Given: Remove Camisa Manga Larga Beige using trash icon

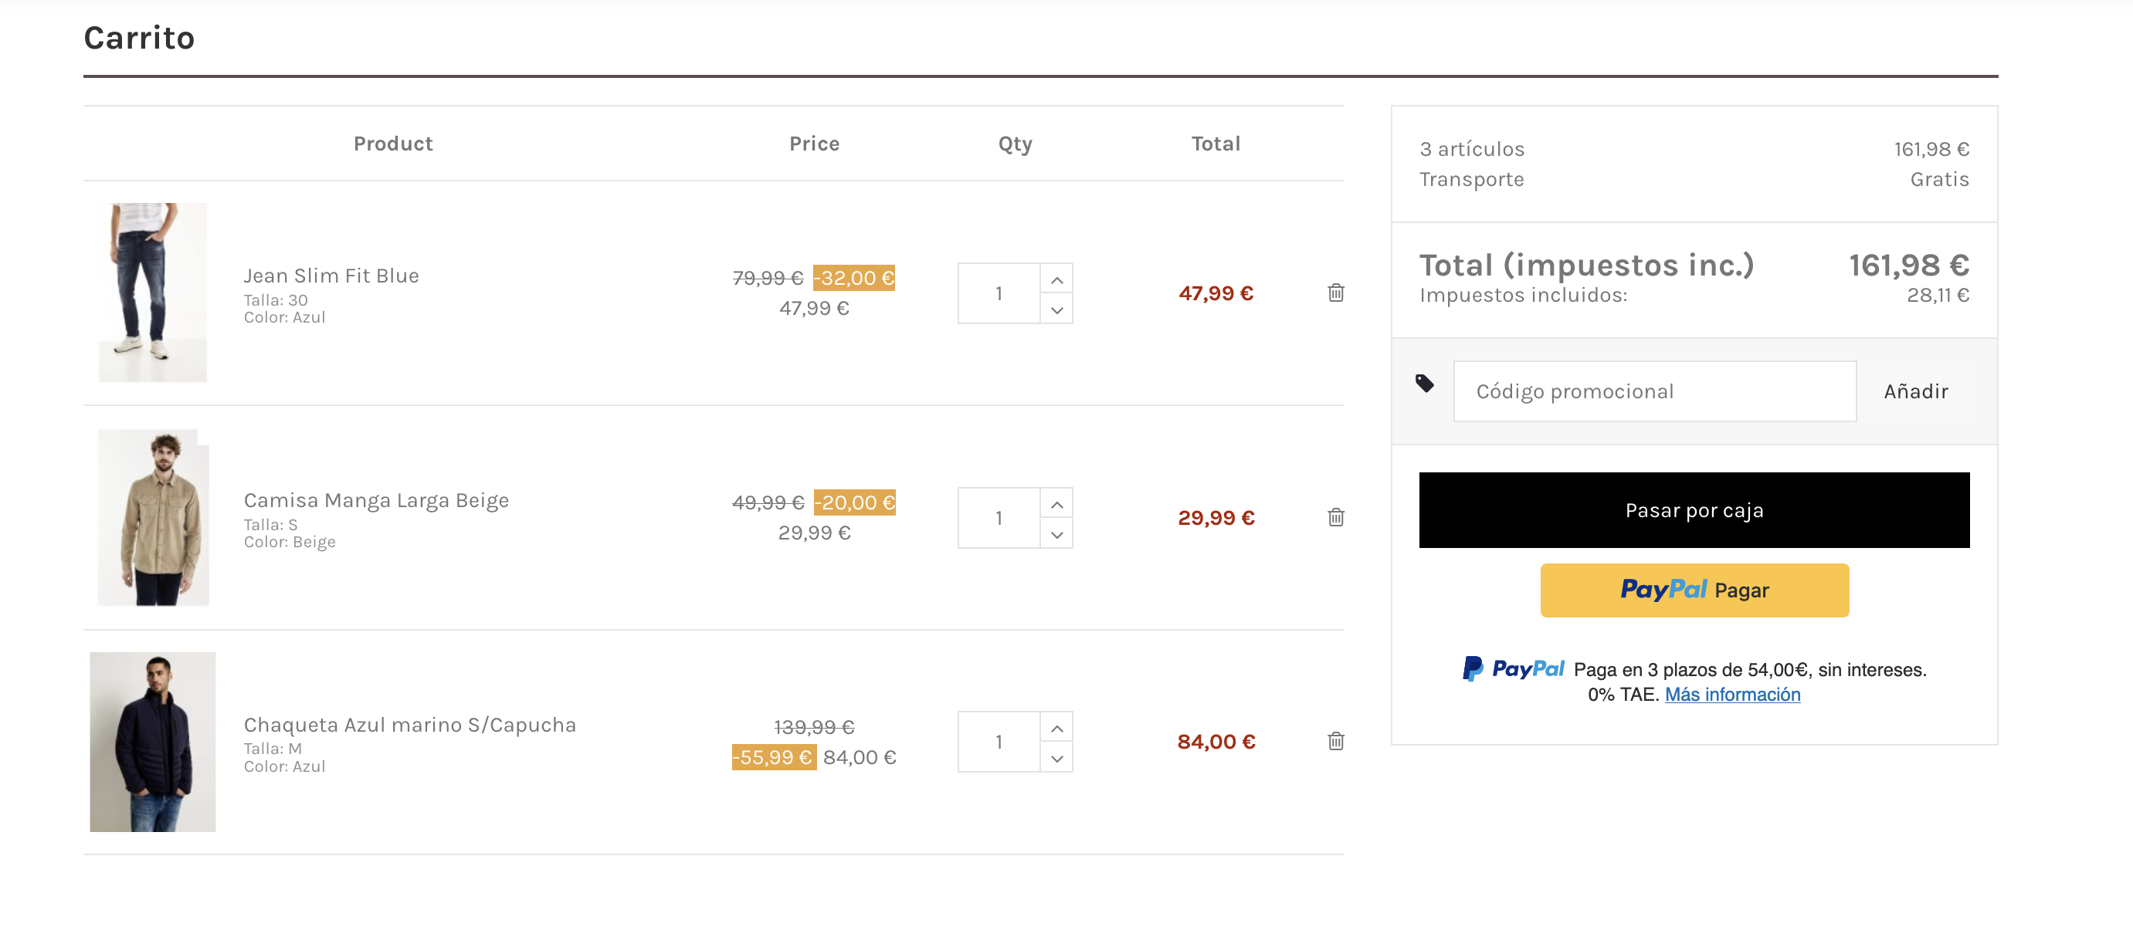Looking at the screenshot, I should coord(1334,517).
